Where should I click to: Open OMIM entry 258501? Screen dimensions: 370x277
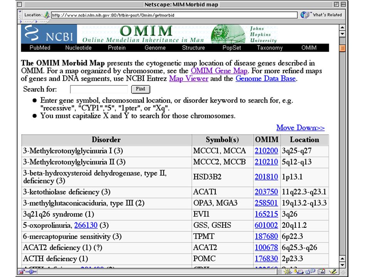coord(266,203)
